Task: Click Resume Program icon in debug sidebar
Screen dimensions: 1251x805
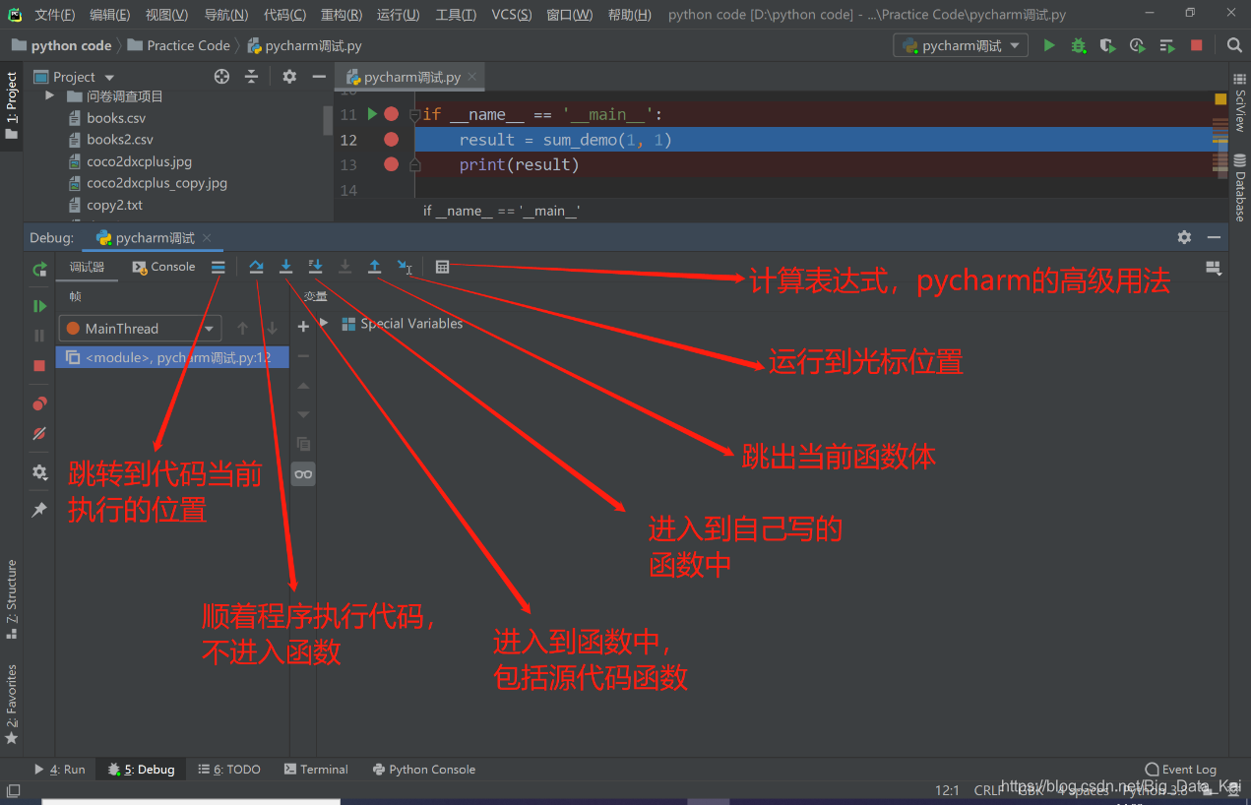Action: coord(39,306)
